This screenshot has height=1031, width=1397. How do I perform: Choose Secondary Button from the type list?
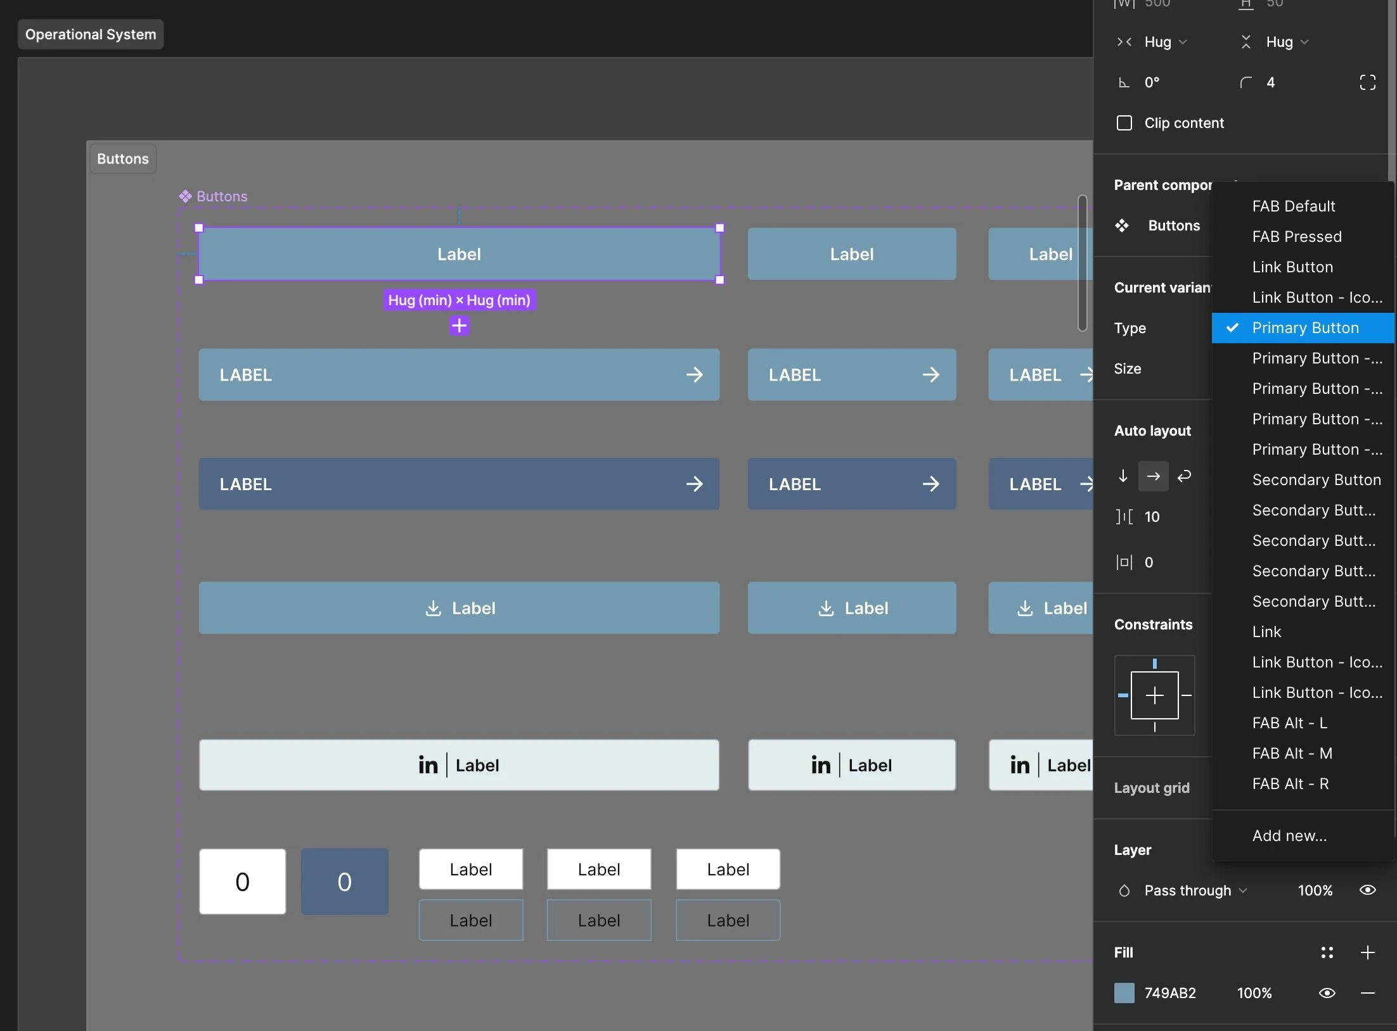click(1316, 480)
